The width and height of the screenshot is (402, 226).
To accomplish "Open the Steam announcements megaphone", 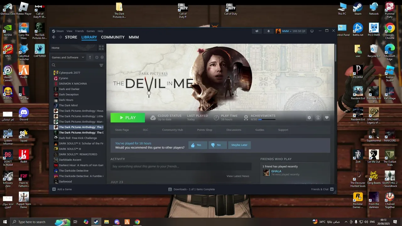I will click(257, 31).
